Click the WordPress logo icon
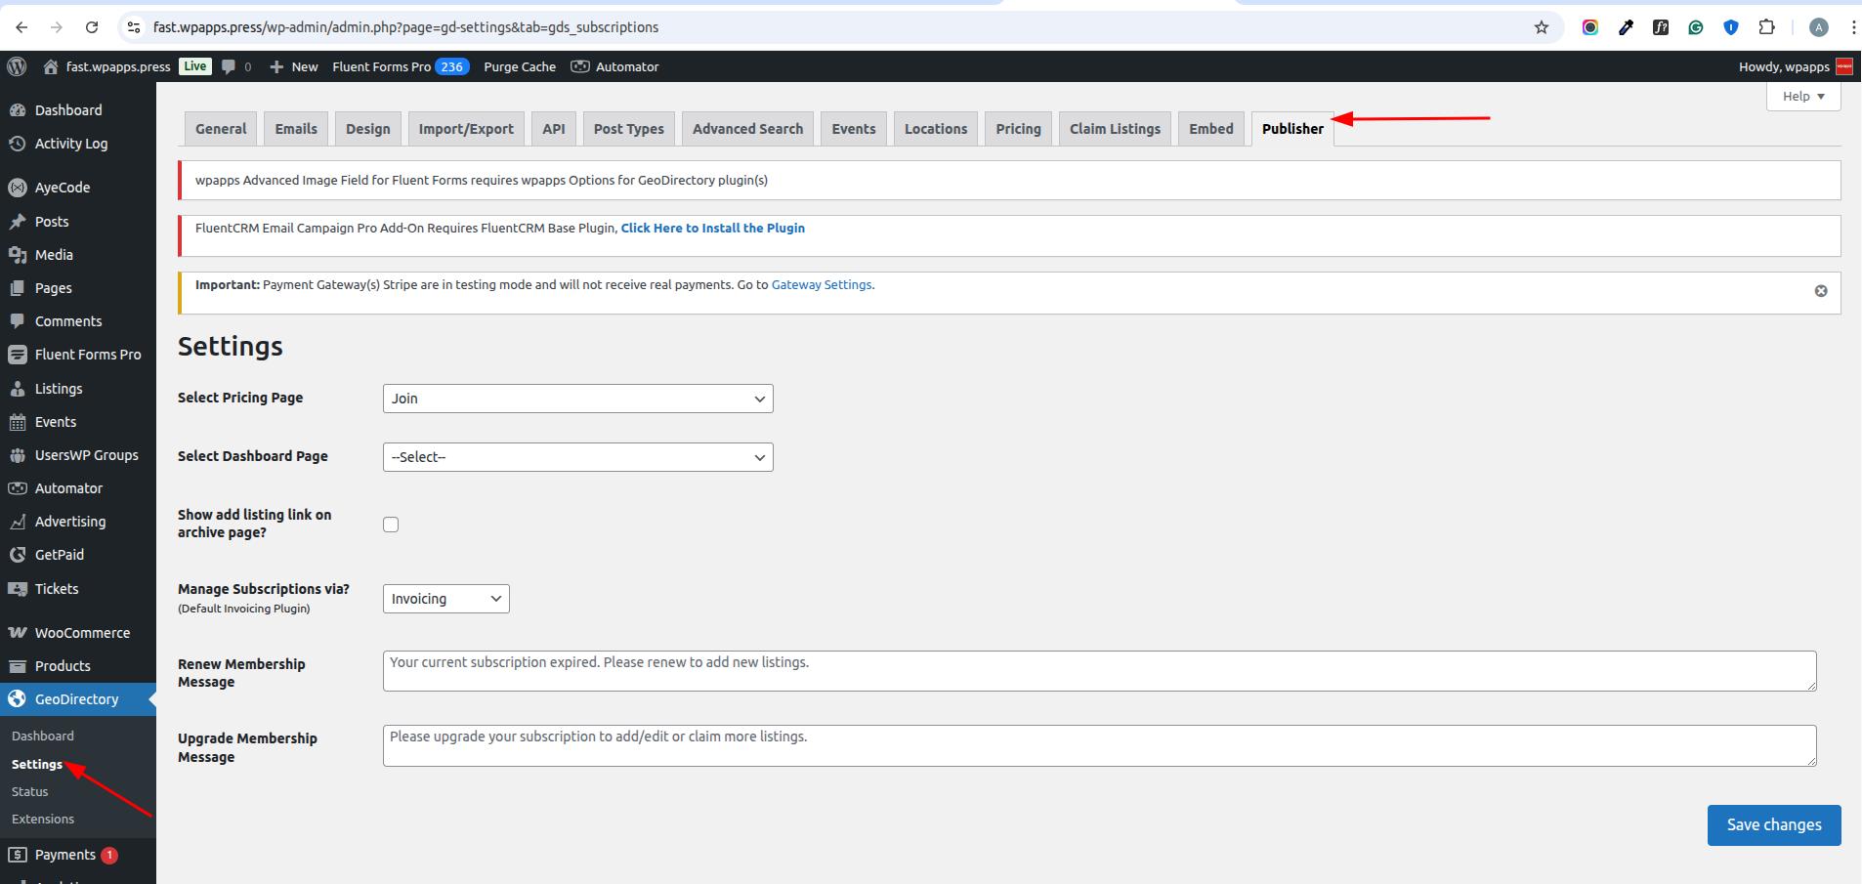Image resolution: width=1862 pixels, height=884 pixels. click(x=17, y=66)
